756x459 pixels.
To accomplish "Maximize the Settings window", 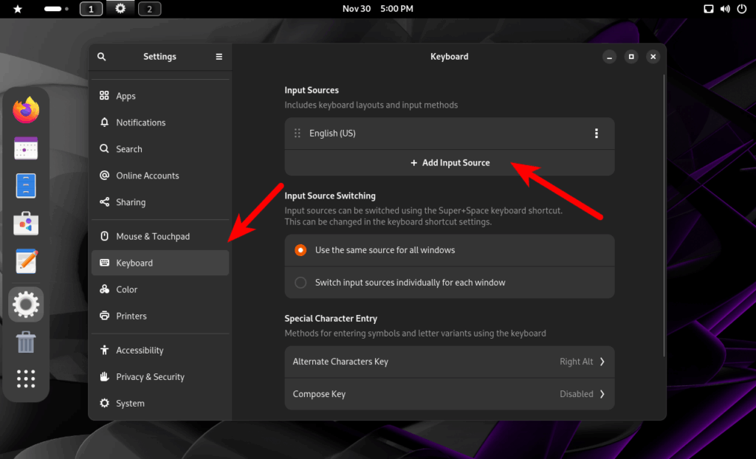I will [x=631, y=56].
